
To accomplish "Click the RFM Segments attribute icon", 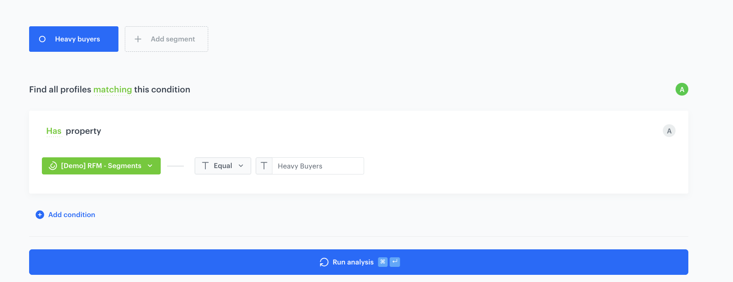I will 53,166.
